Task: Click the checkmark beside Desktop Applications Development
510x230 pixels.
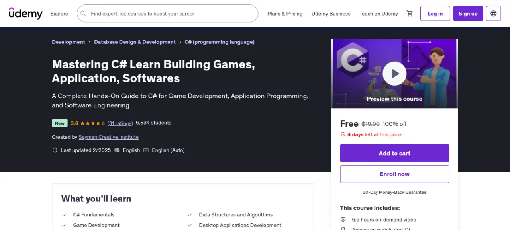Action: click(190, 225)
